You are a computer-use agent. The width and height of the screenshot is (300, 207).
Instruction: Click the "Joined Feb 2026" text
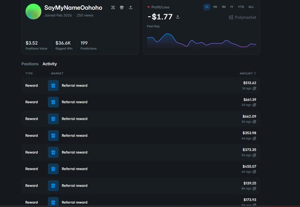click(x=58, y=15)
